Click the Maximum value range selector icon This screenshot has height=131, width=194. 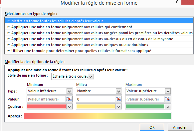[167, 99]
